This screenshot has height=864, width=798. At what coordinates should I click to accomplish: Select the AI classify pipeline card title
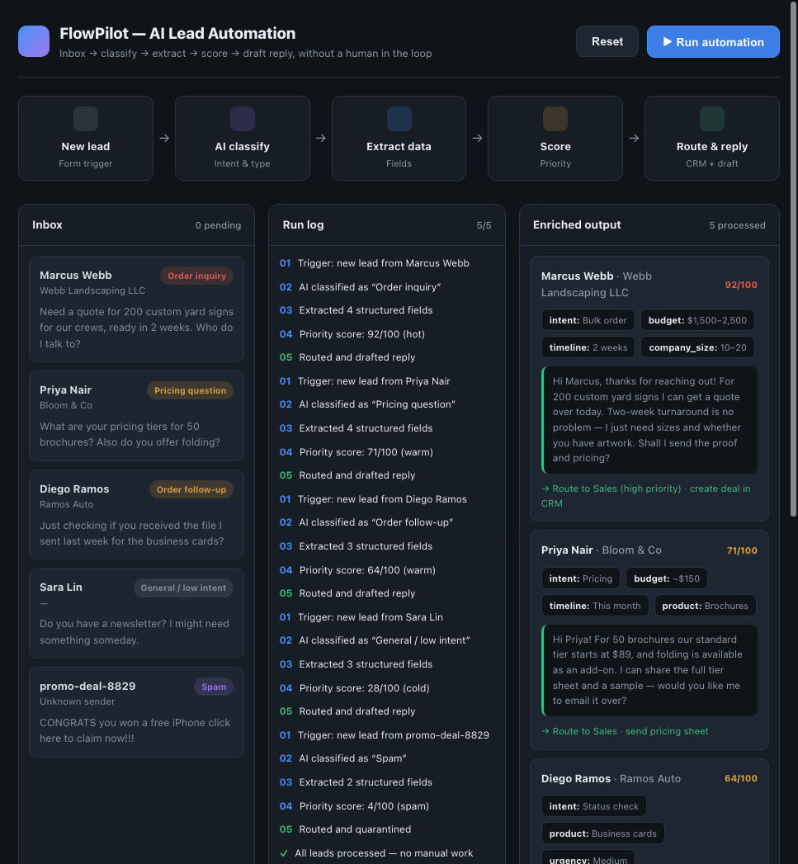(243, 147)
